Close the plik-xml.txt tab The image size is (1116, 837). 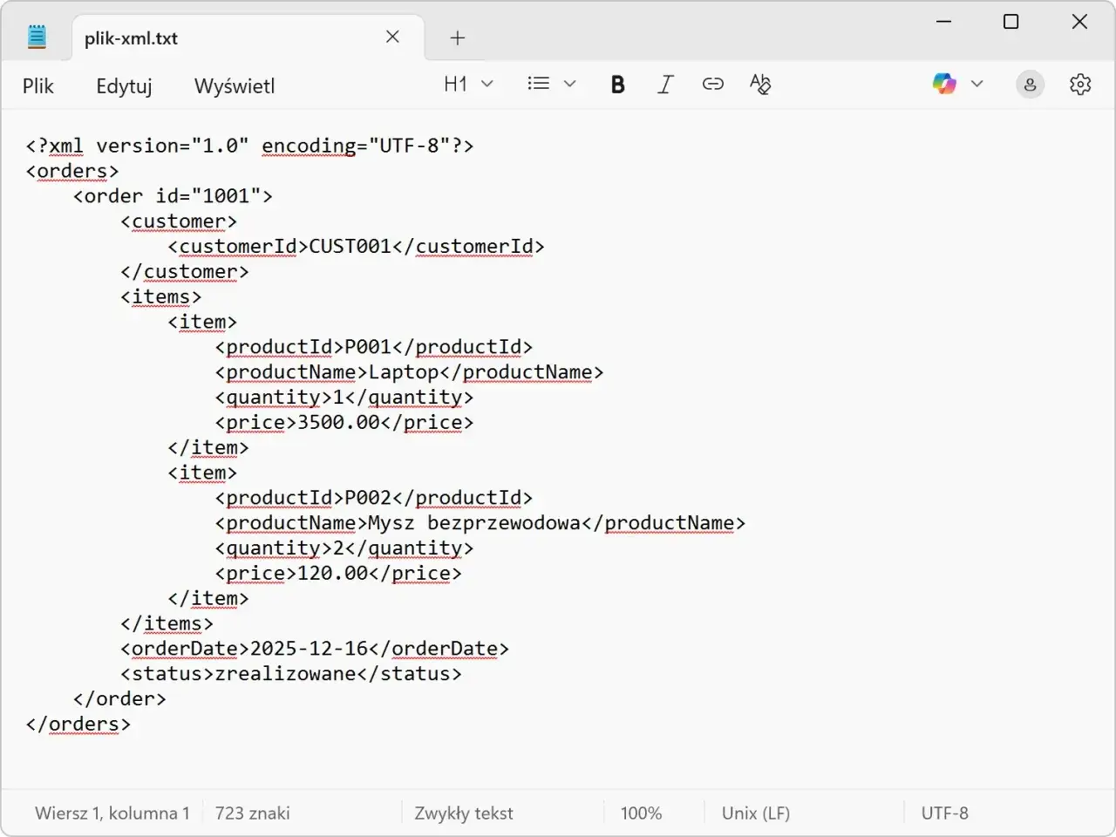(x=392, y=37)
